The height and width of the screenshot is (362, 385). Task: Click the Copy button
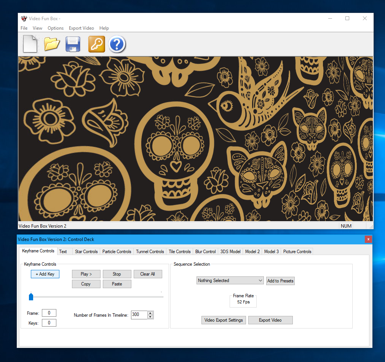coord(86,284)
